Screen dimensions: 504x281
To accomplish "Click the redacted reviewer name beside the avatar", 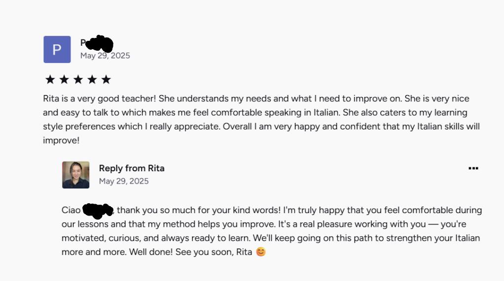I will [x=98, y=44].
